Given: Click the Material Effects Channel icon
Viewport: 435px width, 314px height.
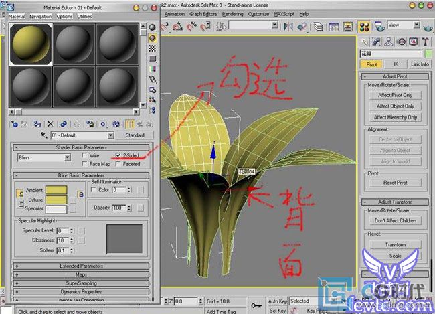Looking at the screenshot, I should point(103,124).
